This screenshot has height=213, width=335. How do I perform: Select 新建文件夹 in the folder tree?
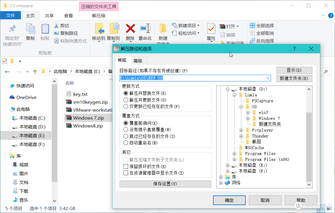[270, 124]
